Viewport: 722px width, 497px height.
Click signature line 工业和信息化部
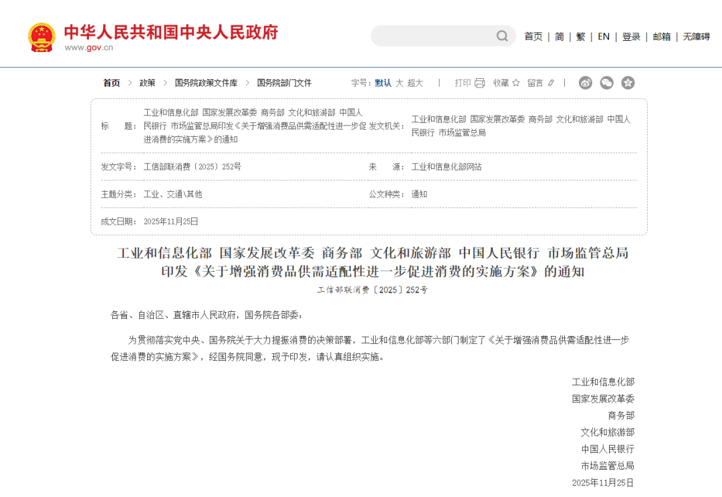[x=603, y=381]
